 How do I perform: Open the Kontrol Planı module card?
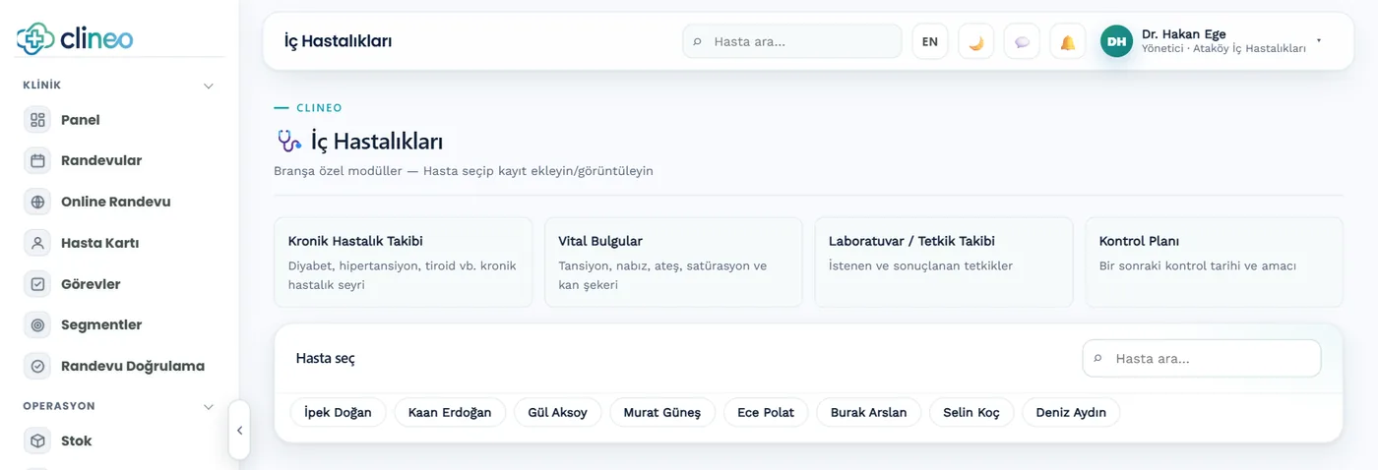click(x=1214, y=263)
